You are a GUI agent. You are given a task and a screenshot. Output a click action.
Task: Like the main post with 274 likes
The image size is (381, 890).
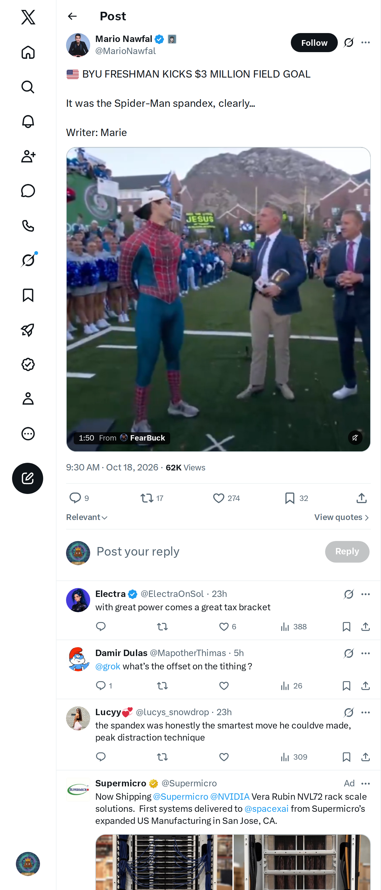pyautogui.click(x=226, y=498)
